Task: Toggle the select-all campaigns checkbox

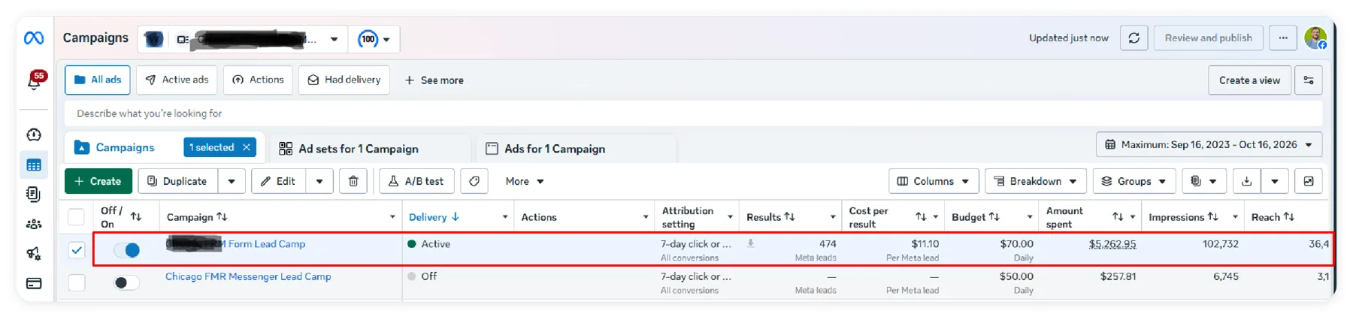Action: pos(76,217)
